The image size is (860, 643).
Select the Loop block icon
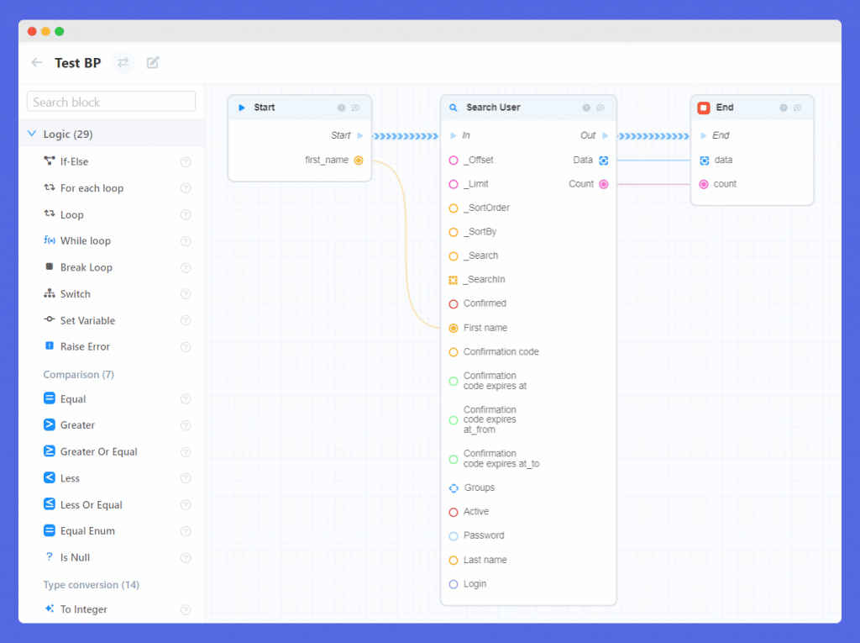pos(50,213)
